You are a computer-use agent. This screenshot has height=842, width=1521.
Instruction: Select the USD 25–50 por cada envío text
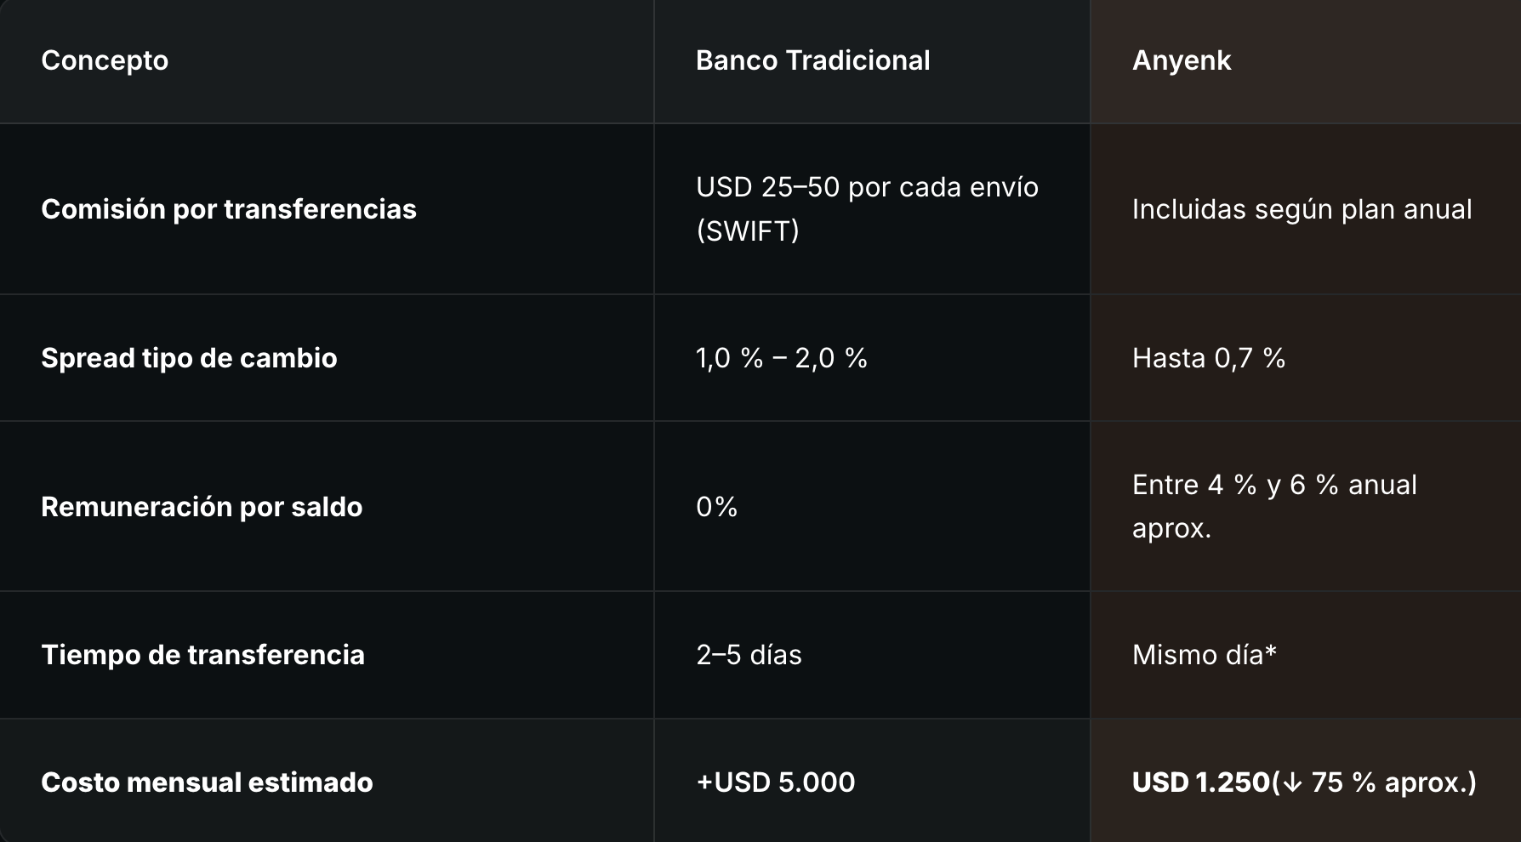[866, 187]
